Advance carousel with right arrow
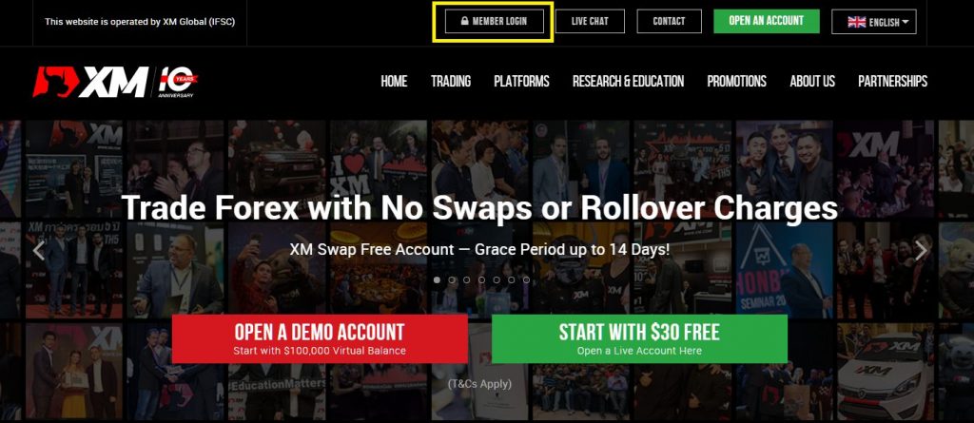The width and height of the screenshot is (974, 423). click(x=921, y=250)
